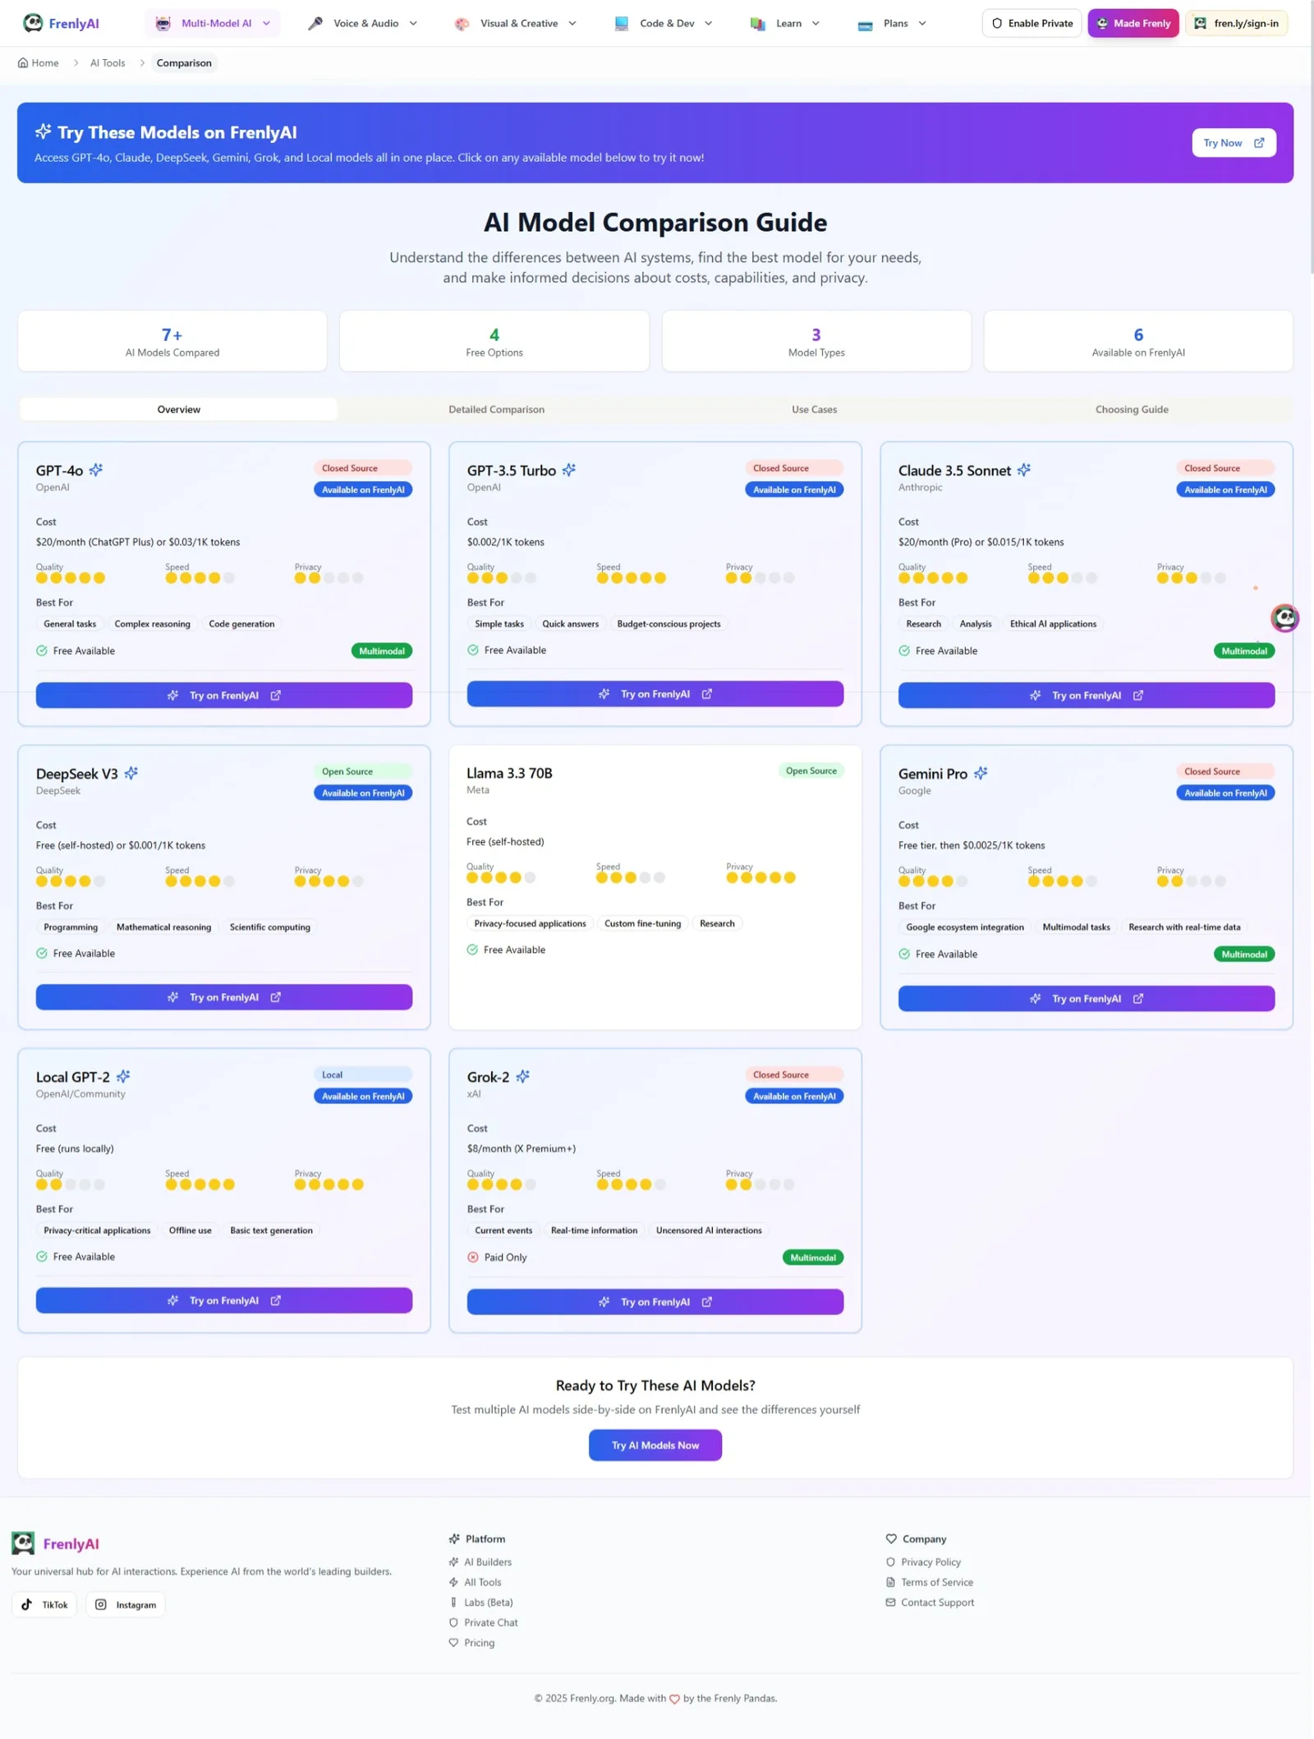Expand the Multi-Model AI dropdown chevron
1314x1739 pixels.
[x=266, y=23]
